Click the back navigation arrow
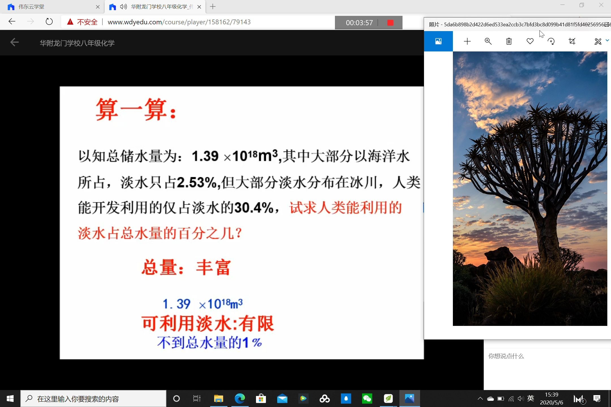 coord(13,22)
